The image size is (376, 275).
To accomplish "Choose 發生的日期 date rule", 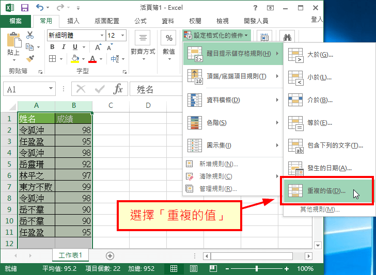I will pyautogui.click(x=329, y=168).
